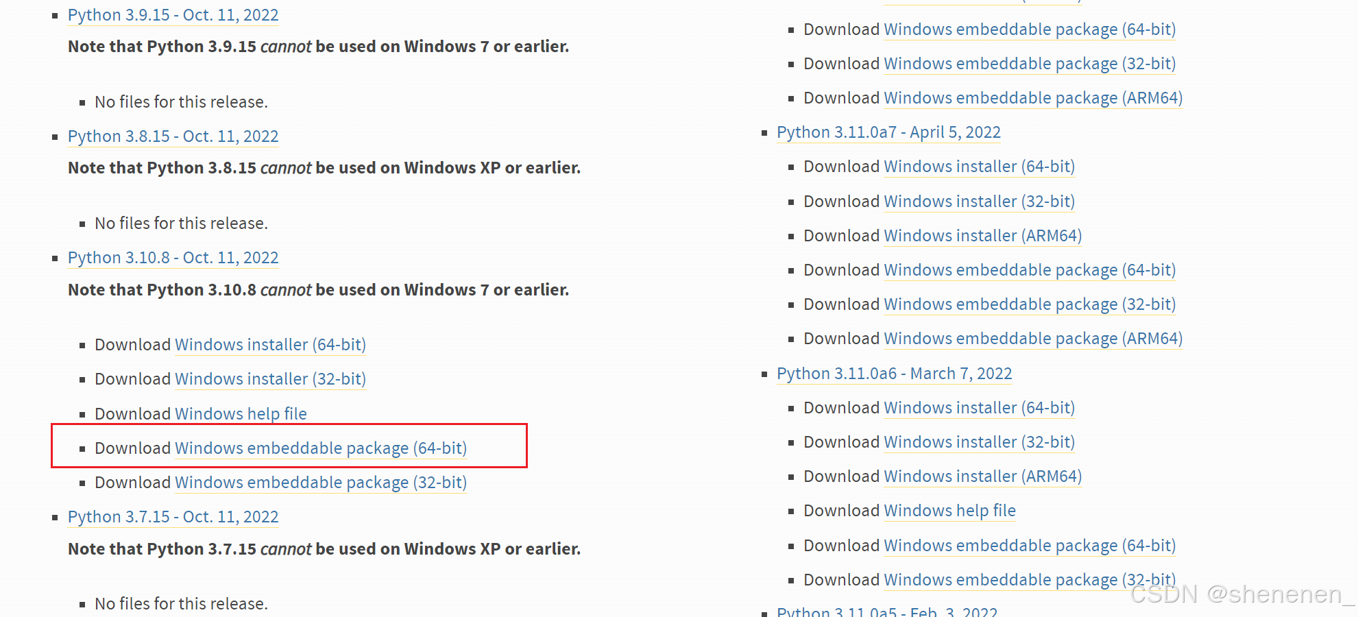Open the Python 3.10.8 release page
Image resolution: width=1358 pixels, height=617 pixels.
click(x=173, y=257)
